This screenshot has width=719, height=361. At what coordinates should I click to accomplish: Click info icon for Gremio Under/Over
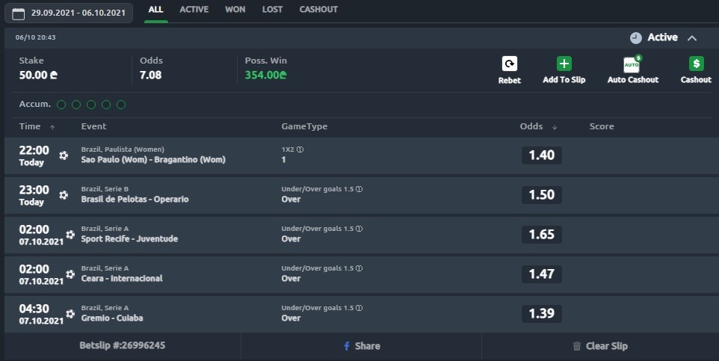(359, 308)
